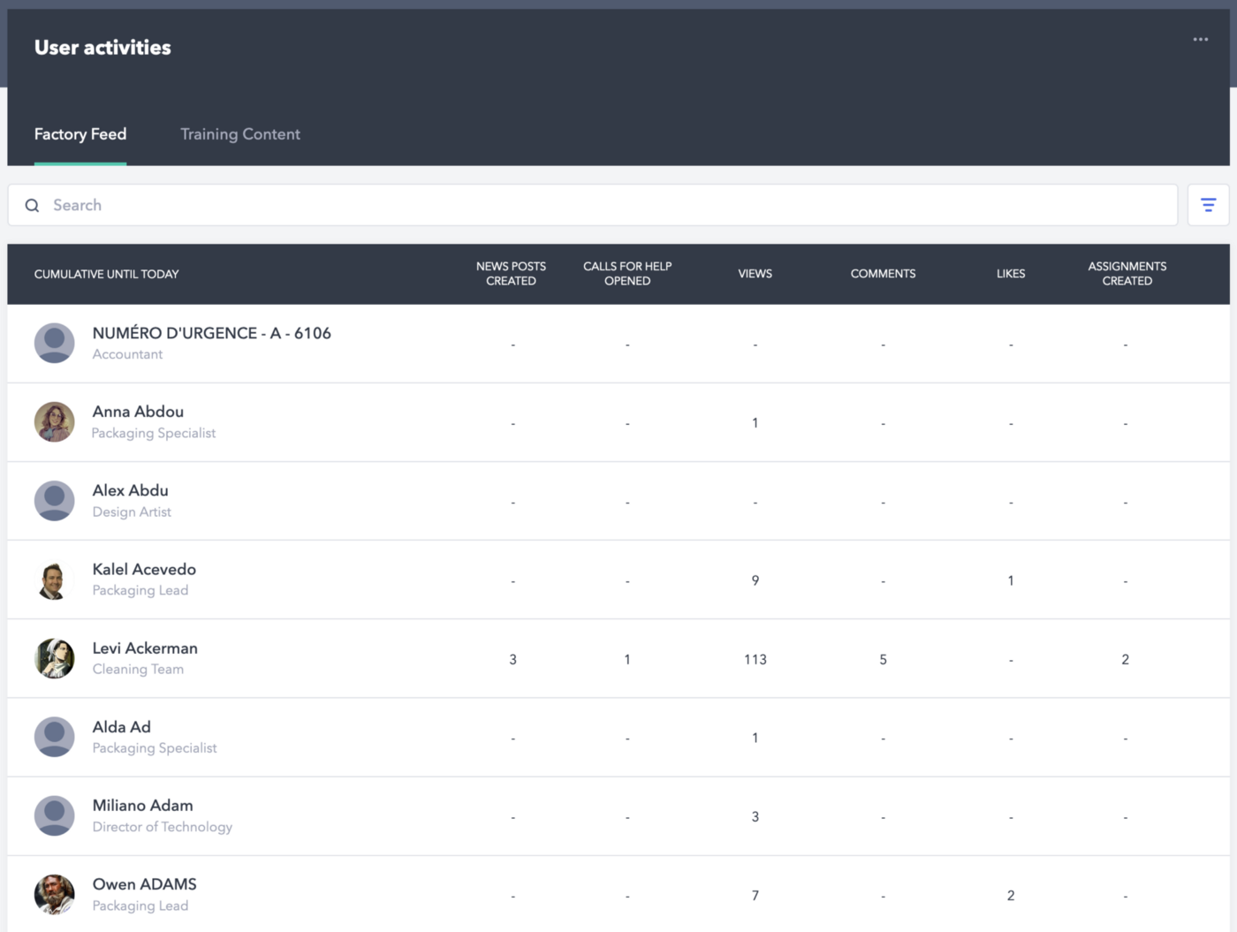Click the search magnifier icon
Screen dimensions: 1237x932
tap(32, 205)
